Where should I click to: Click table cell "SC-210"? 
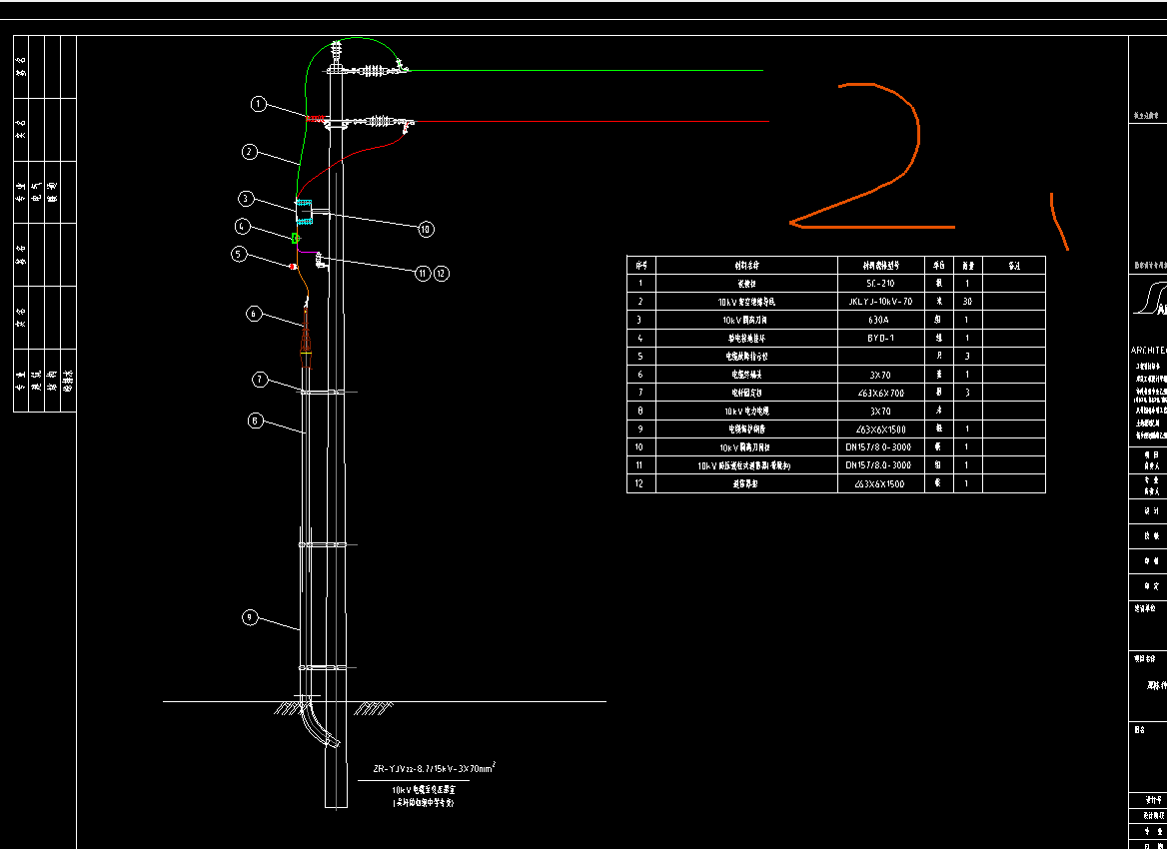879,284
